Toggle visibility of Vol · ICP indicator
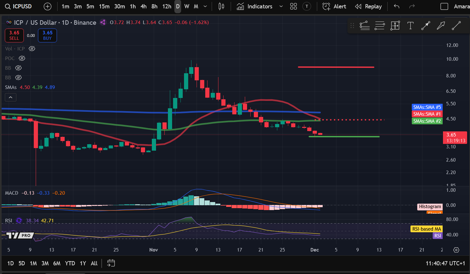The image size is (470, 274). coord(32,49)
